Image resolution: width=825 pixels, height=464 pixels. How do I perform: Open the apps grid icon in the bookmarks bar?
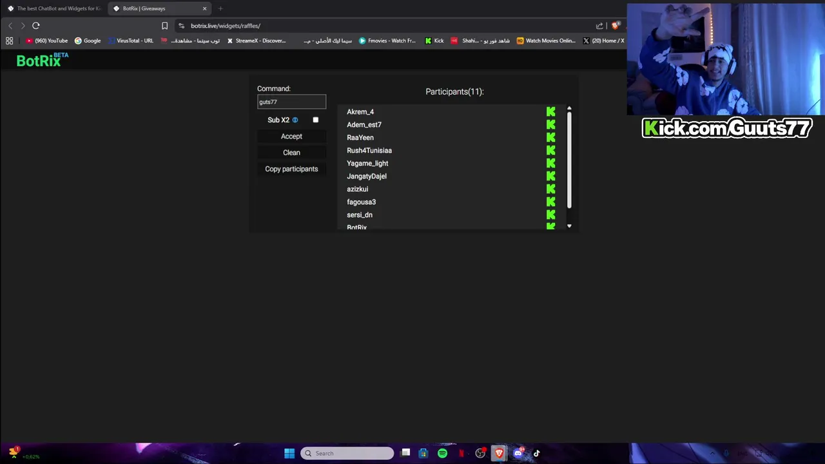(10, 41)
